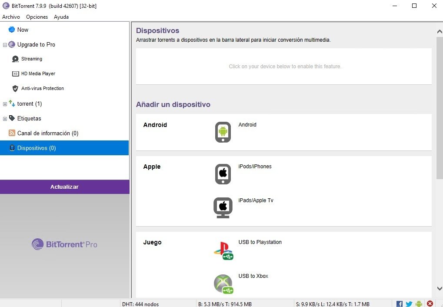Click the BitTorrent Pro banner
443x307 pixels.
pyautogui.click(x=64, y=244)
